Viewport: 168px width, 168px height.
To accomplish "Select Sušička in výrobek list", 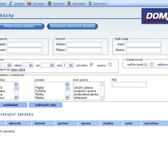I will pos(40,91).
